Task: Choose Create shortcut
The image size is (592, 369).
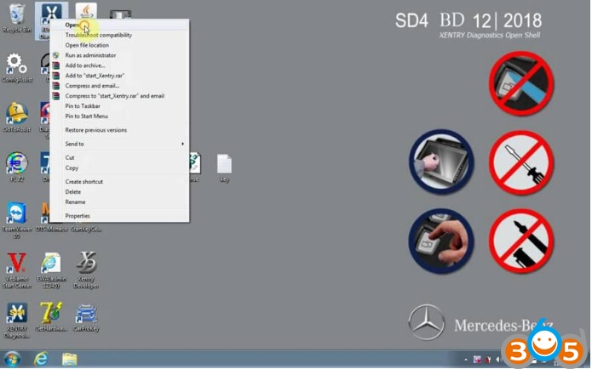Action: [120, 182]
